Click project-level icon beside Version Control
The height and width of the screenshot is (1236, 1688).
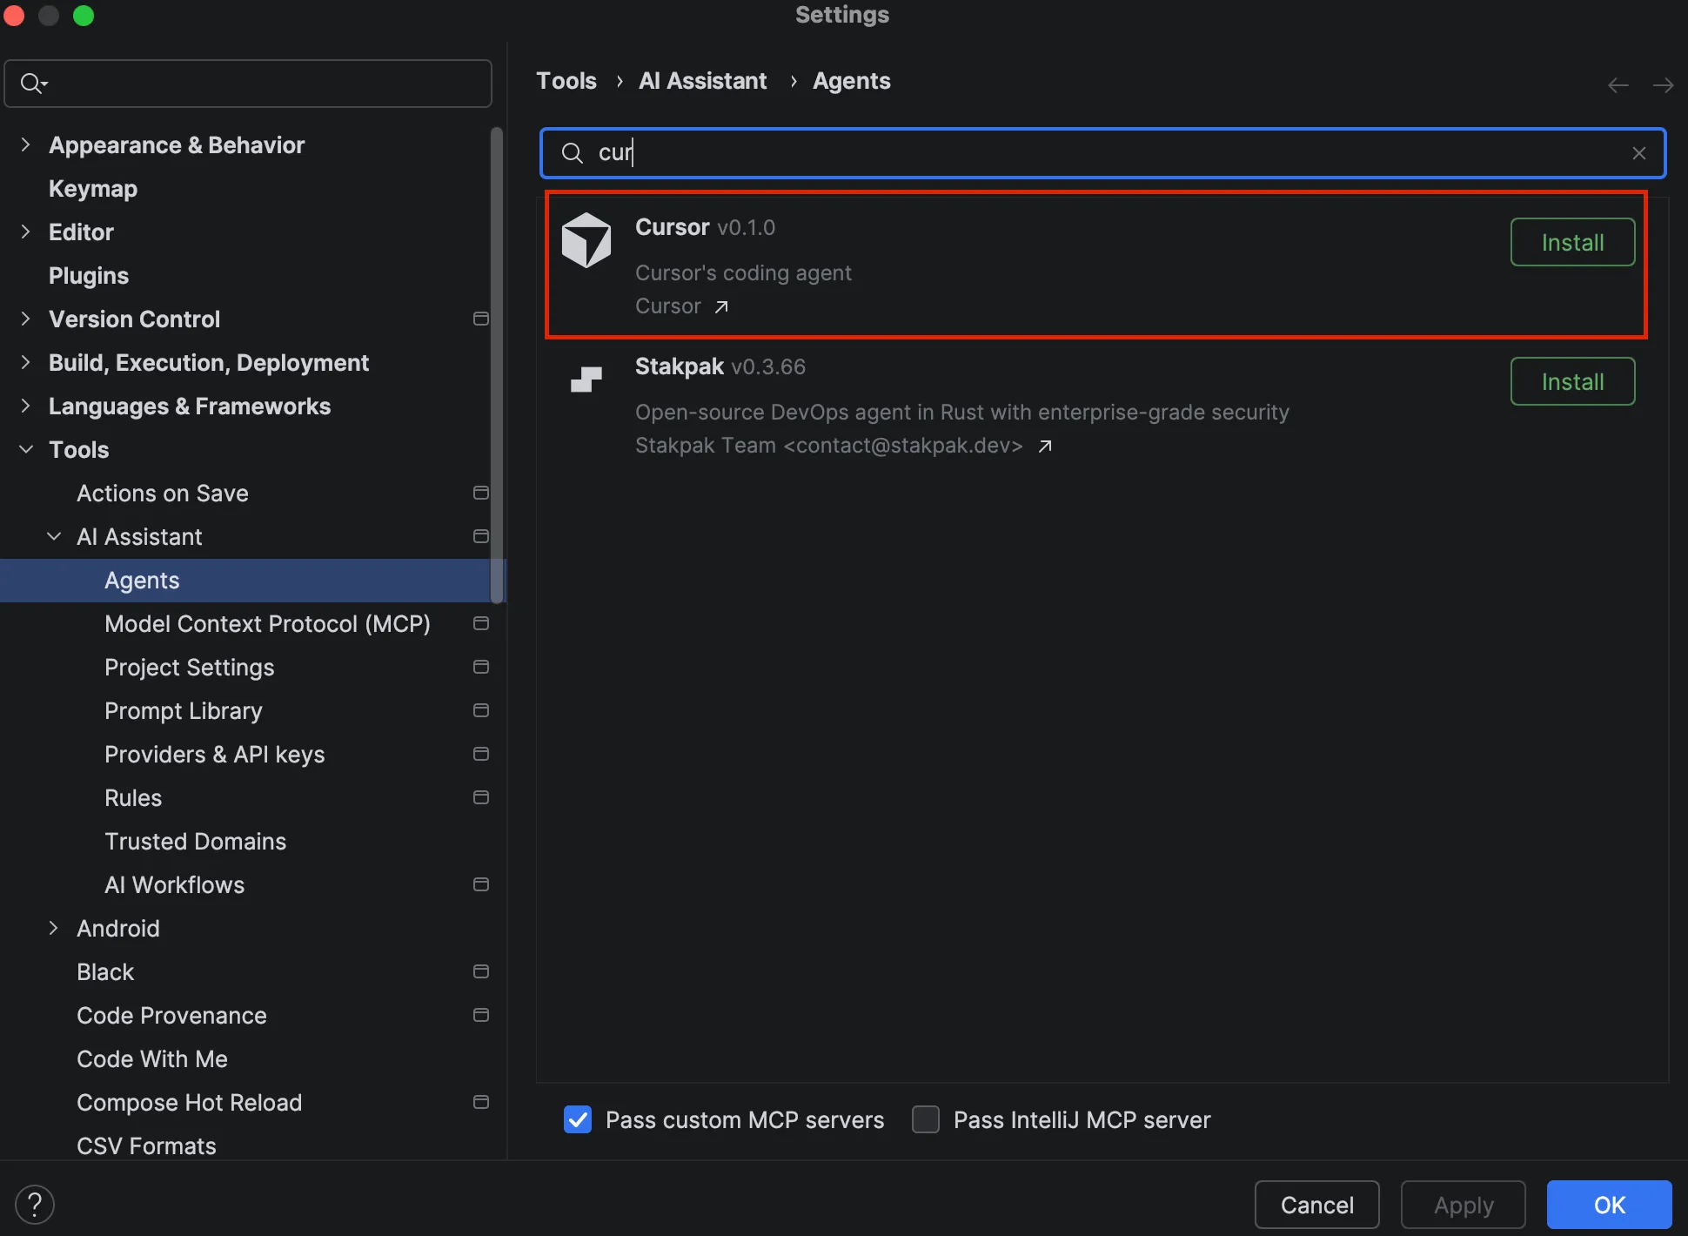[480, 319]
